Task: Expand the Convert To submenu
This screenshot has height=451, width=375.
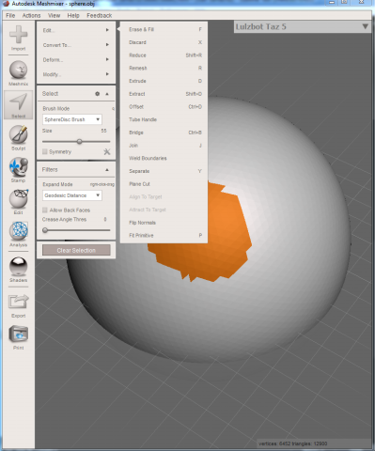Action: [x=76, y=45]
